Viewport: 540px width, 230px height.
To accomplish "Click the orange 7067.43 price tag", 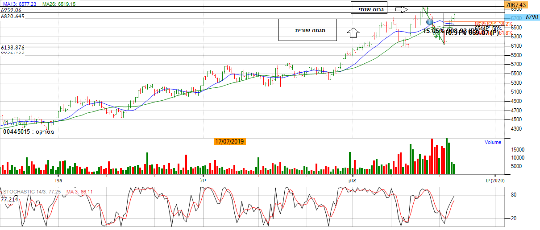I will pos(515,5).
